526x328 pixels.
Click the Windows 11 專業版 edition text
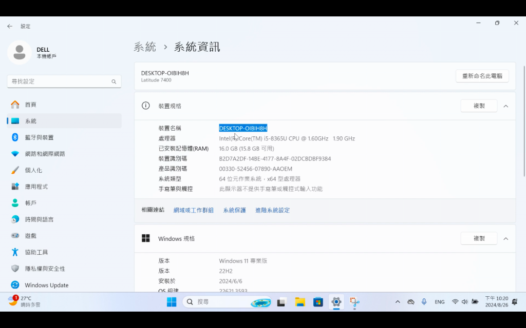tap(243, 261)
